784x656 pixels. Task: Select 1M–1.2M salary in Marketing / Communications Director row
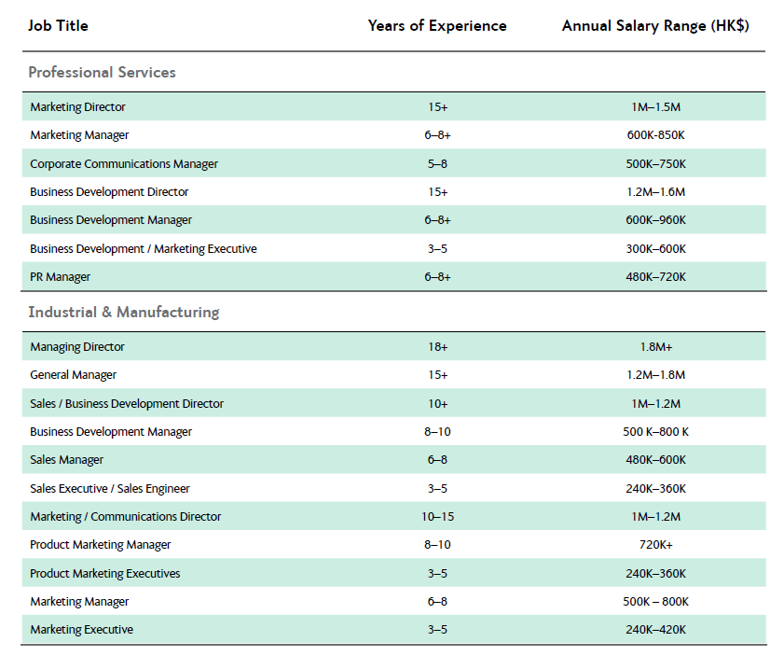click(x=655, y=516)
